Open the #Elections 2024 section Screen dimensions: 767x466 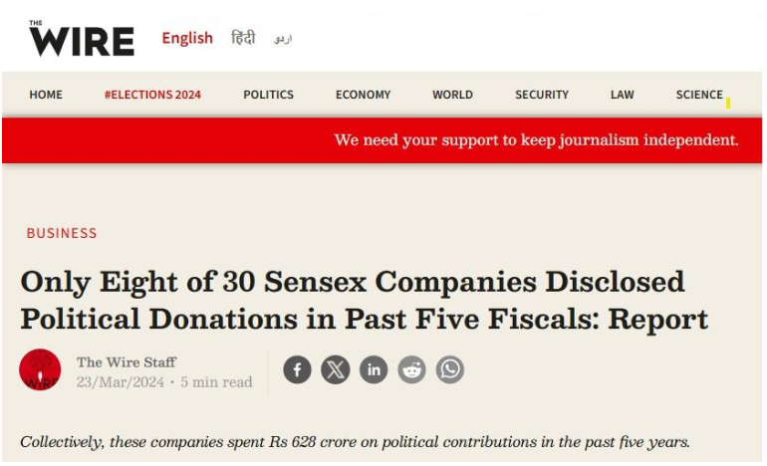[152, 95]
